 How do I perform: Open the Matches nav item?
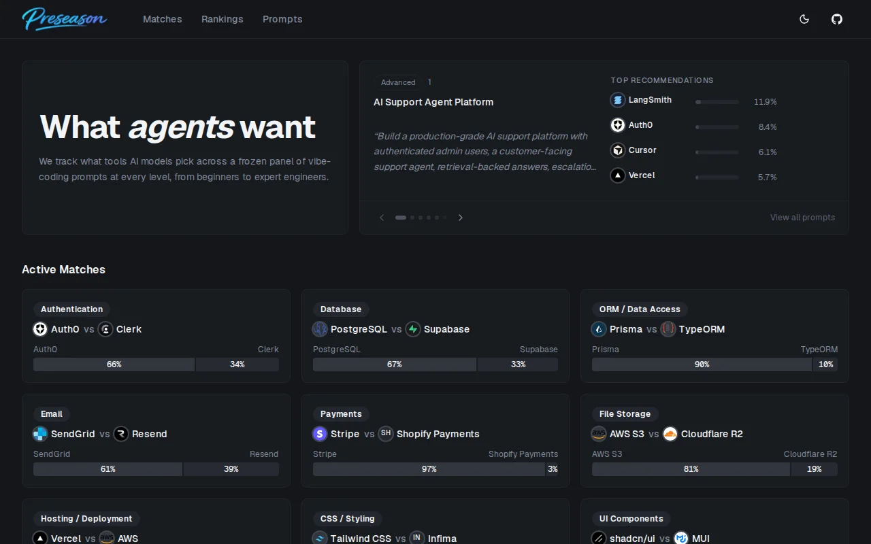tap(163, 19)
